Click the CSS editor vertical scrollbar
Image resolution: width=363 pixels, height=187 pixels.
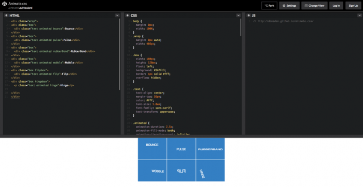pyautogui.click(x=241, y=27)
